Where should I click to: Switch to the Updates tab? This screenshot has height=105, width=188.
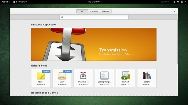tap(105, 11)
